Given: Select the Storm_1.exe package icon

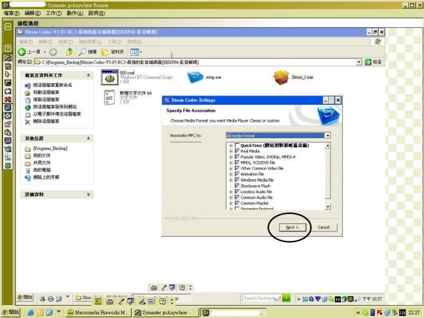Looking at the screenshot, I should 281,77.
